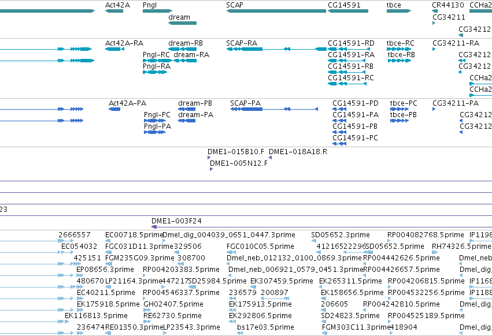Select the Pngl-PA protein label
Screen dimensions: 492x336
pyautogui.click(x=157, y=126)
